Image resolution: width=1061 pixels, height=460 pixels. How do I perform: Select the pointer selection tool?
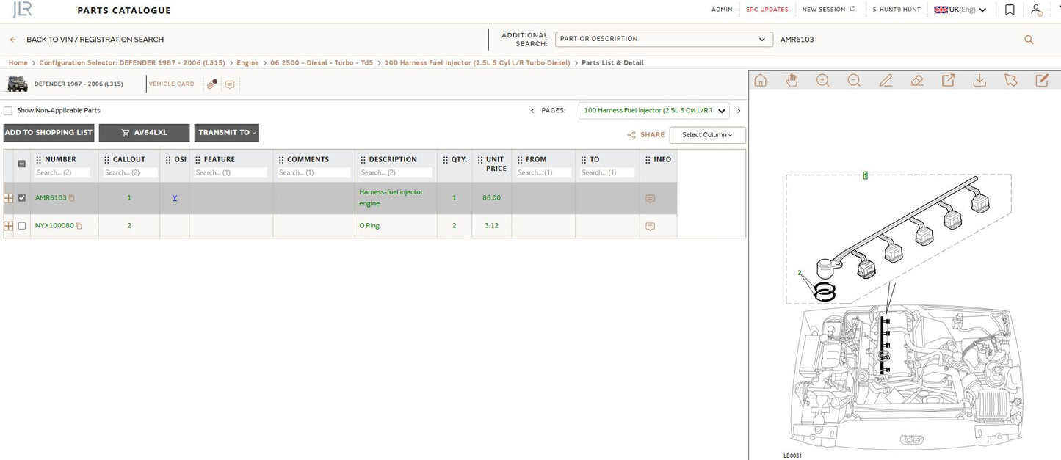coord(1011,80)
